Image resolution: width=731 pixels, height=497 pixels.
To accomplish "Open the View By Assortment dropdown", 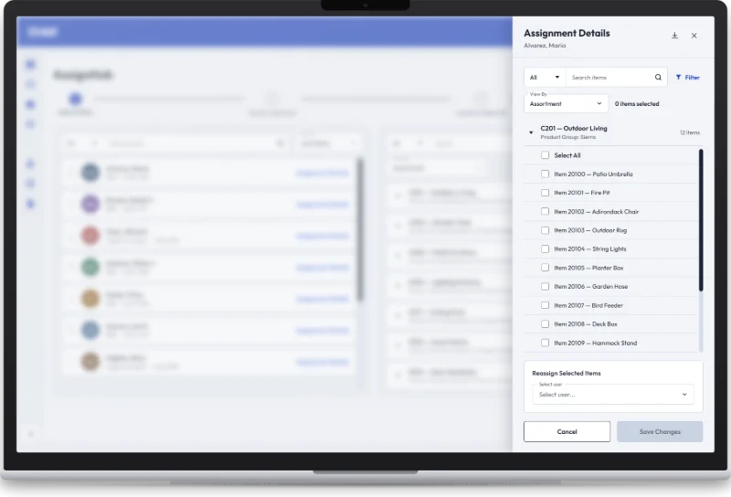I will click(x=566, y=103).
